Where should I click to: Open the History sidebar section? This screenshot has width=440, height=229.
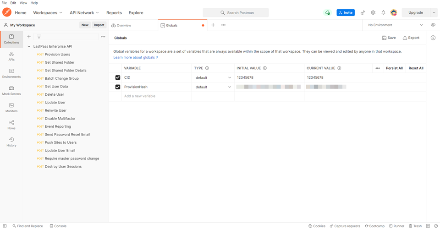click(x=11, y=142)
